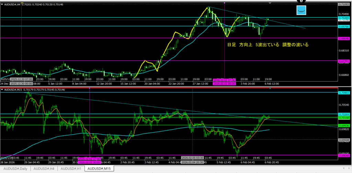352x173 pixels.
Task: Switch to the AUDUSD#,Daily tab
Action: pos(15,169)
